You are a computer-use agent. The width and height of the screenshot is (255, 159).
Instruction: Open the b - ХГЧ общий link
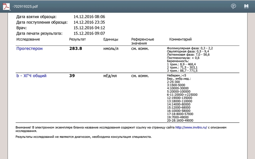31,76
